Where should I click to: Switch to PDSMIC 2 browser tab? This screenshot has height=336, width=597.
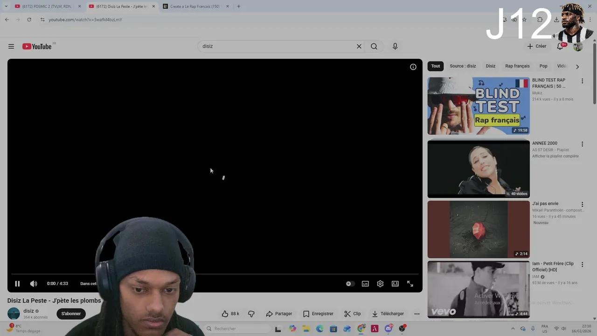[x=47, y=7]
